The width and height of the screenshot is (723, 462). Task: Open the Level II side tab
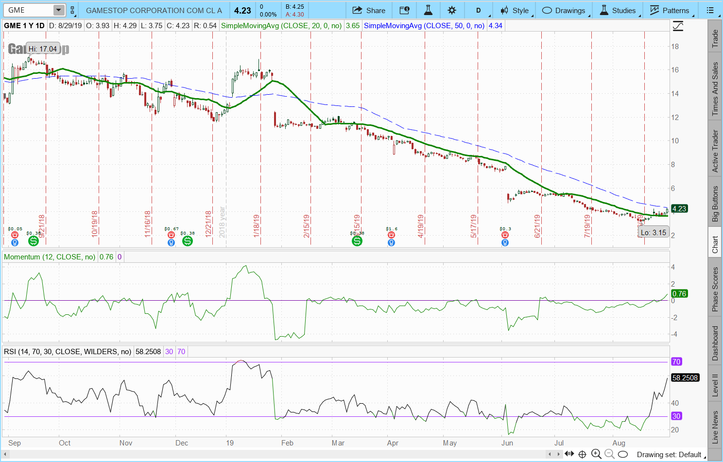[x=715, y=385]
